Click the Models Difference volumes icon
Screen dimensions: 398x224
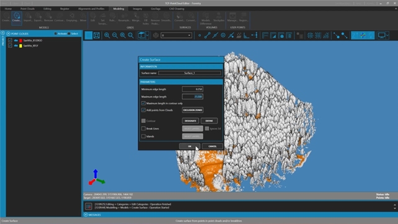point(206,19)
